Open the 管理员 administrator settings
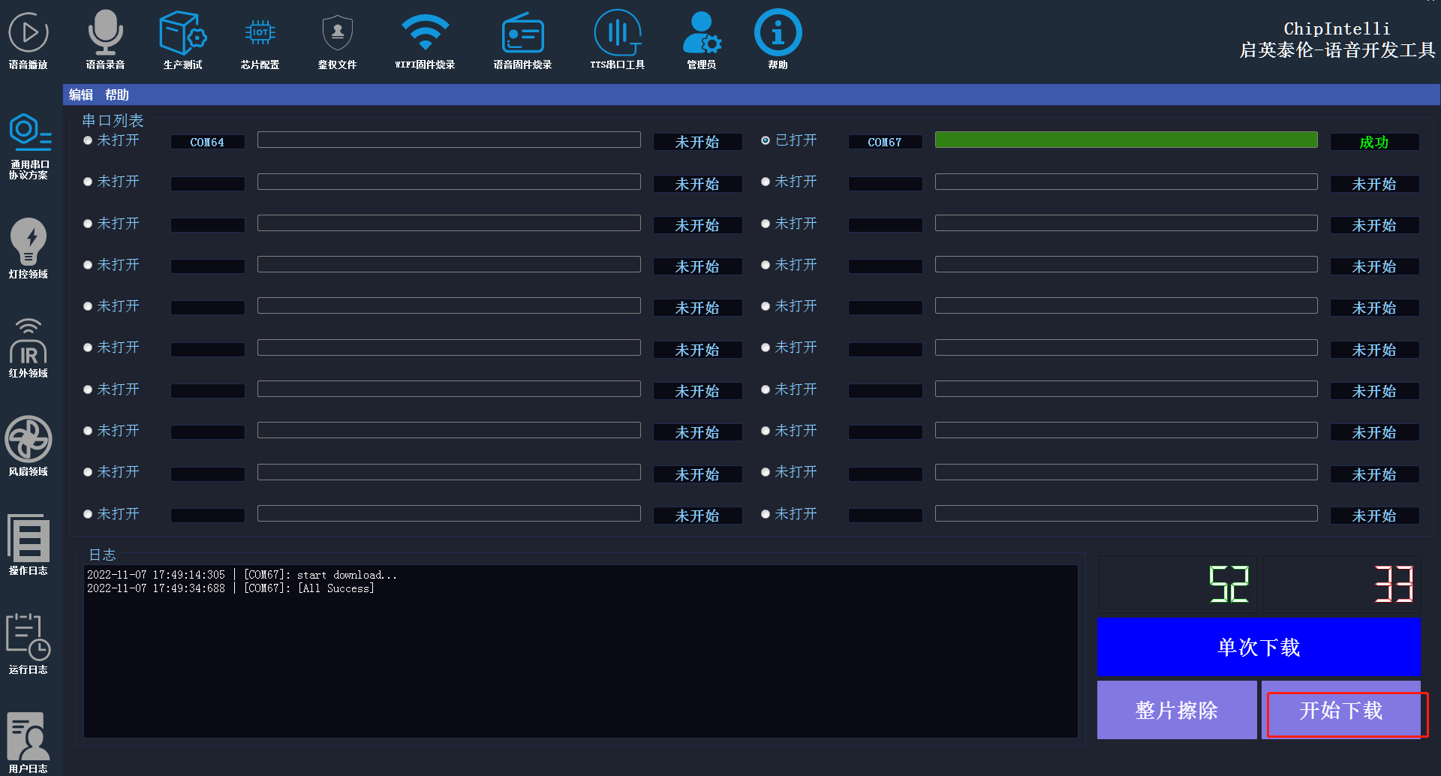1441x776 pixels. point(702,40)
